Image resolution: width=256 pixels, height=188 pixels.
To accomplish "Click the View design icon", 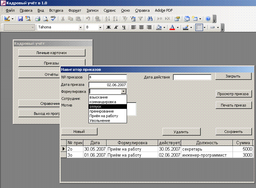I will (x=7, y=19).
